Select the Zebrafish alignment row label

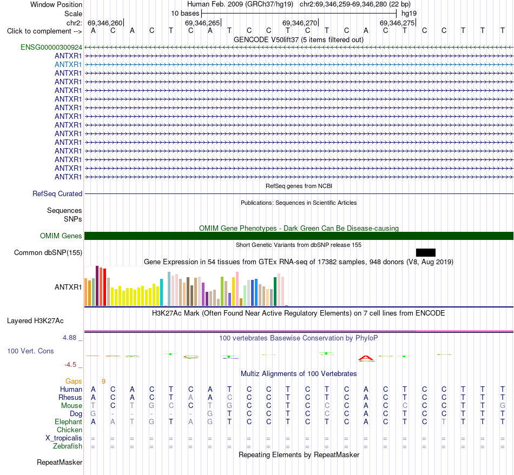(68, 446)
